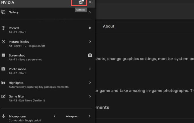The width and height of the screenshot is (194, 123).
Task: Expand Photo mode chevron
Action: click(x=90, y=69)
